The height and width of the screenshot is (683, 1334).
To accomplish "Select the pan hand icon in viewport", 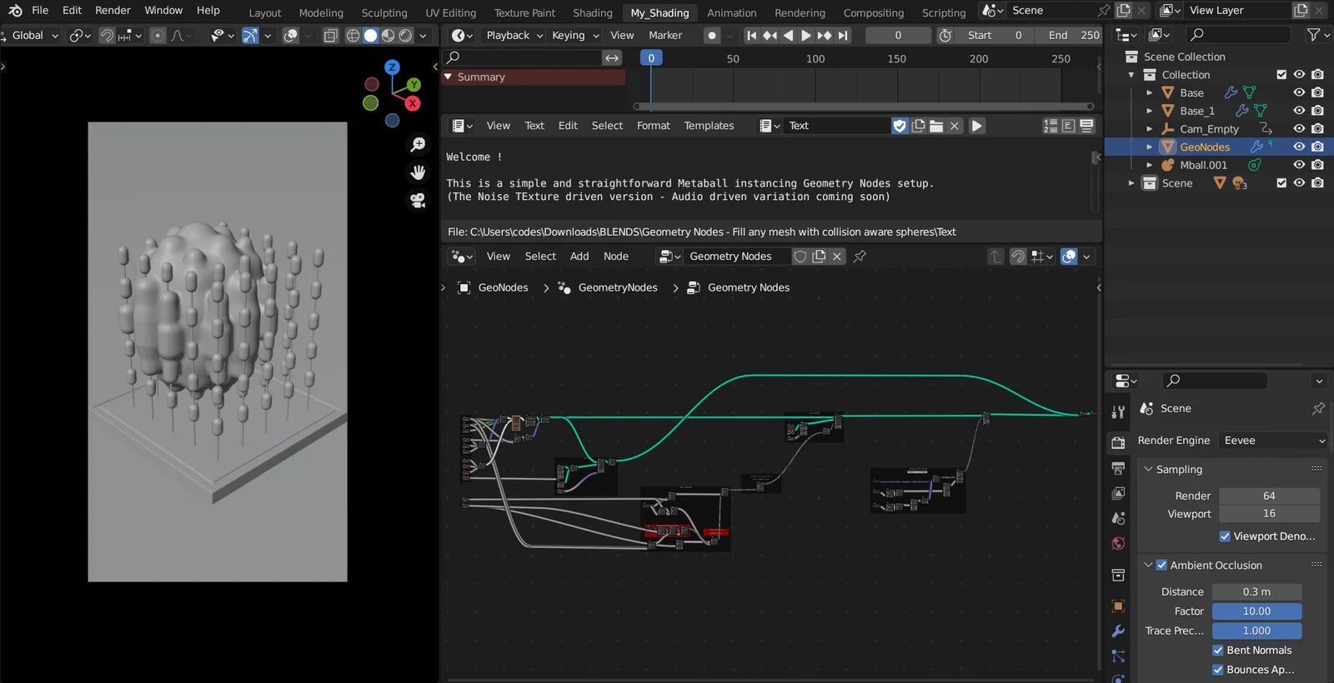I will [418, 172].
